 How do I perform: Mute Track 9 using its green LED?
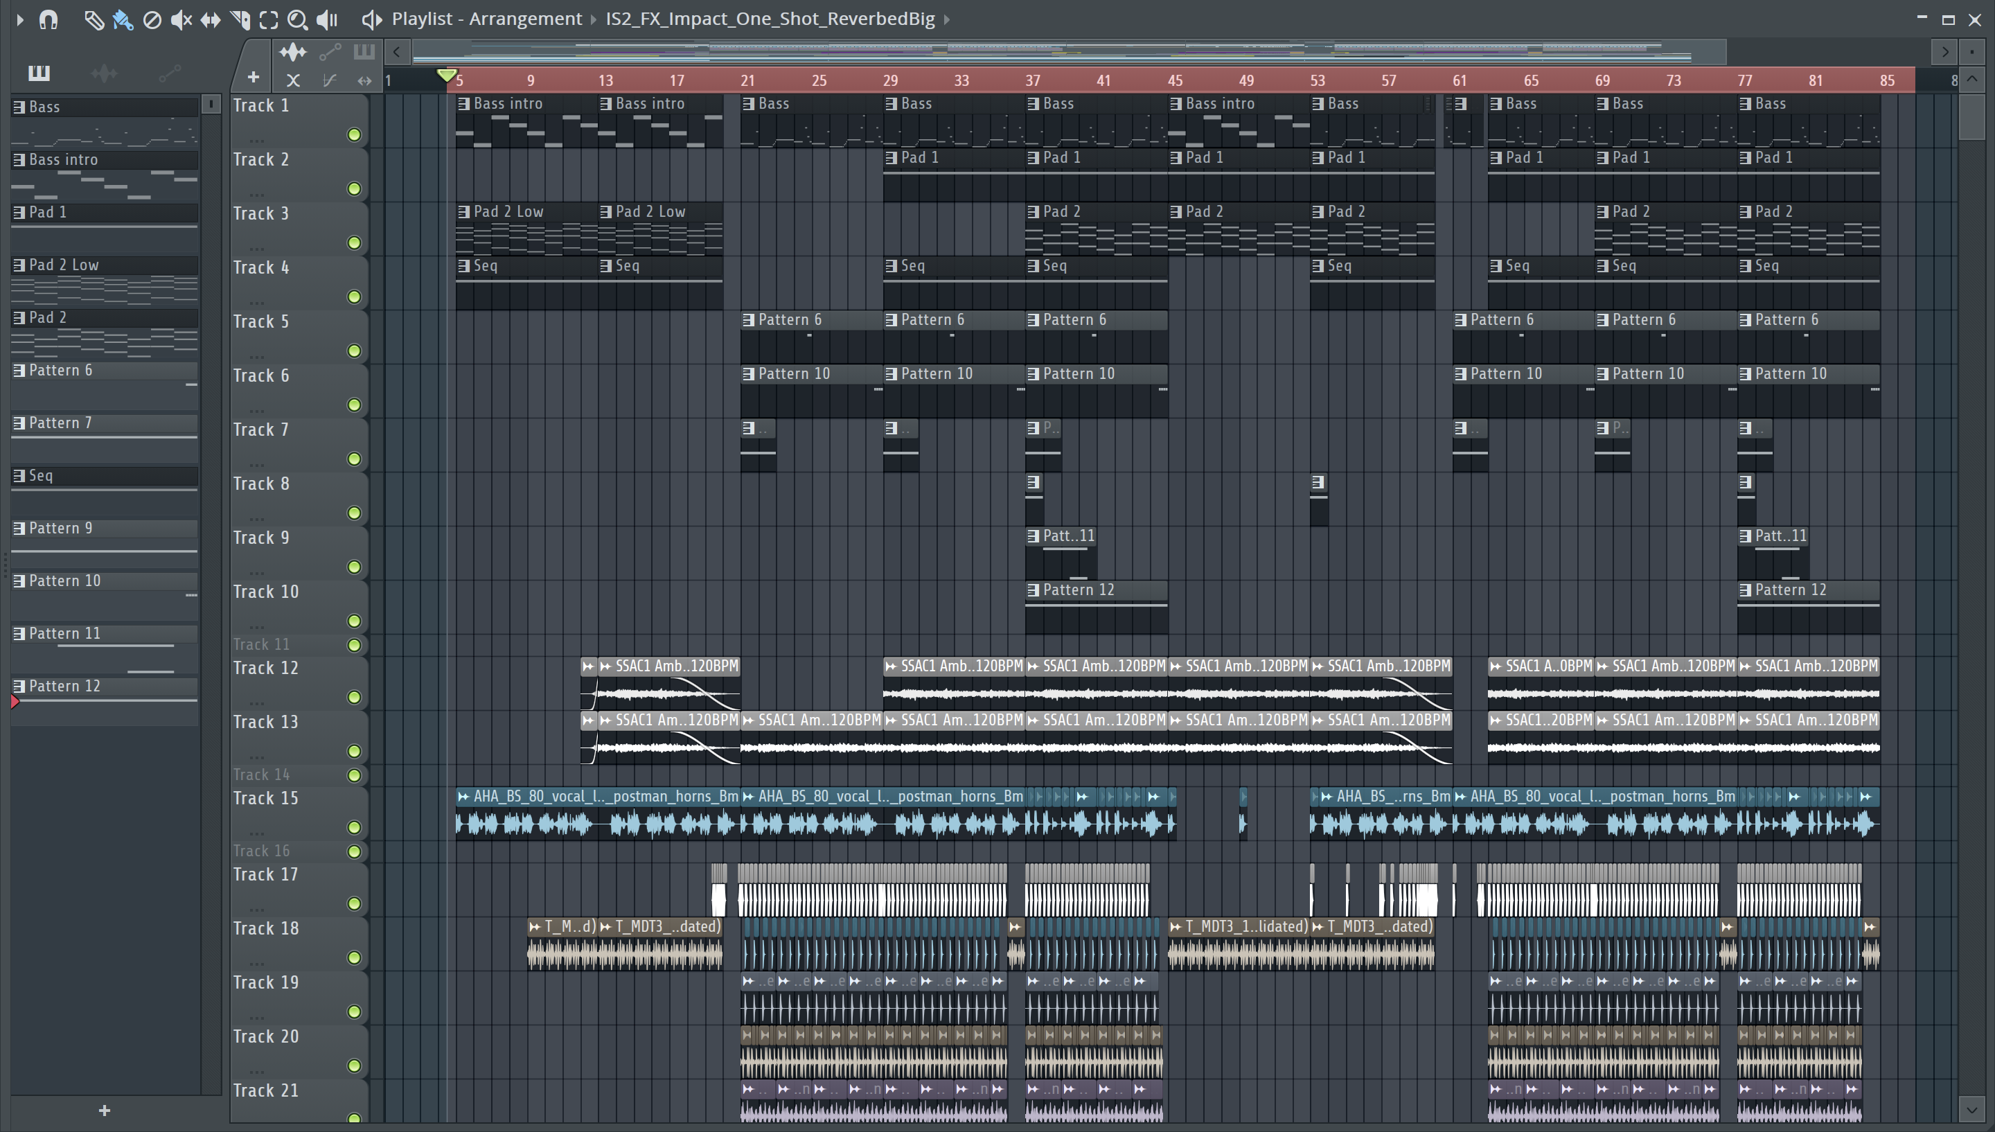tap(355, 567)
